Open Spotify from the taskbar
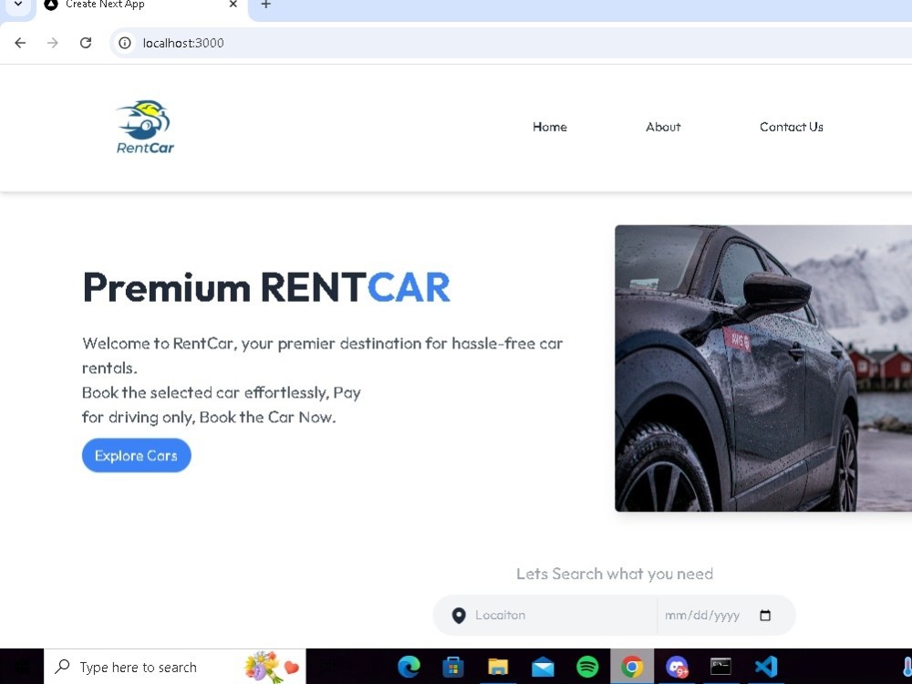Viewport: 912px width, 684px height. [x=587, y=667]
